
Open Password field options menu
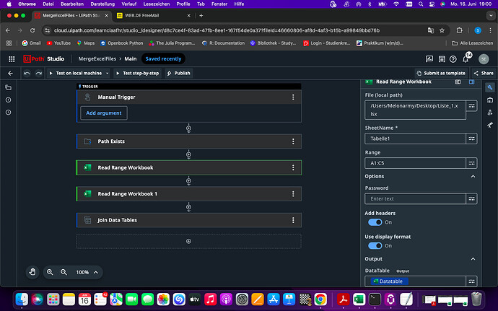coord(471,198)
